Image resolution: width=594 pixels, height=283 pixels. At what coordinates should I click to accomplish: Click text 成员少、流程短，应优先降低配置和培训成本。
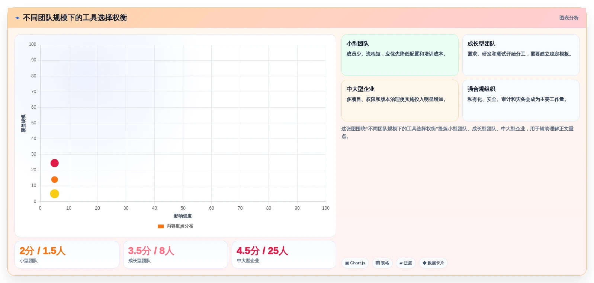(x=397, y=54)
